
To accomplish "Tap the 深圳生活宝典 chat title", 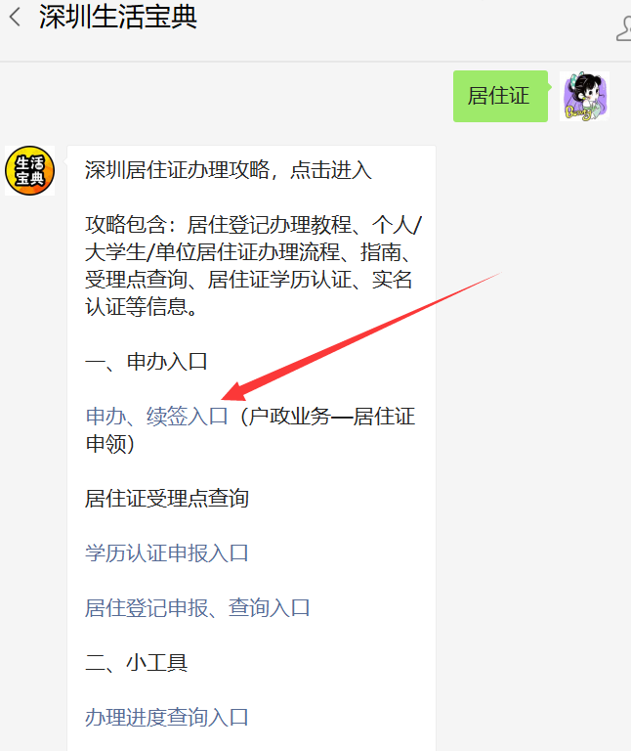I will (x=118, y=18).
